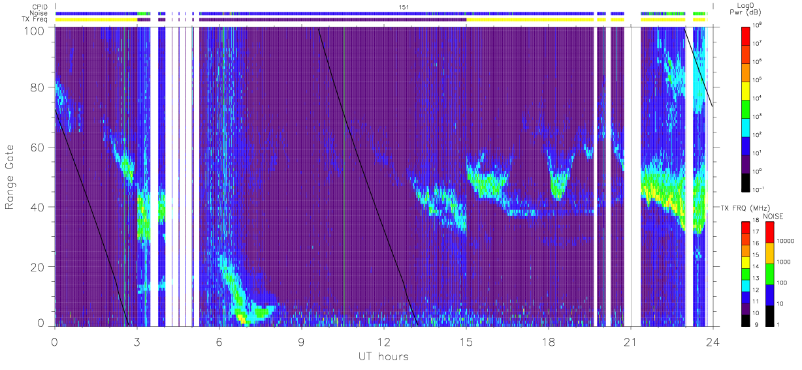Screen dimensions: 802x370
Task: Click the strong low-gate echo near 7 UT
Action: tap(245, 312)
